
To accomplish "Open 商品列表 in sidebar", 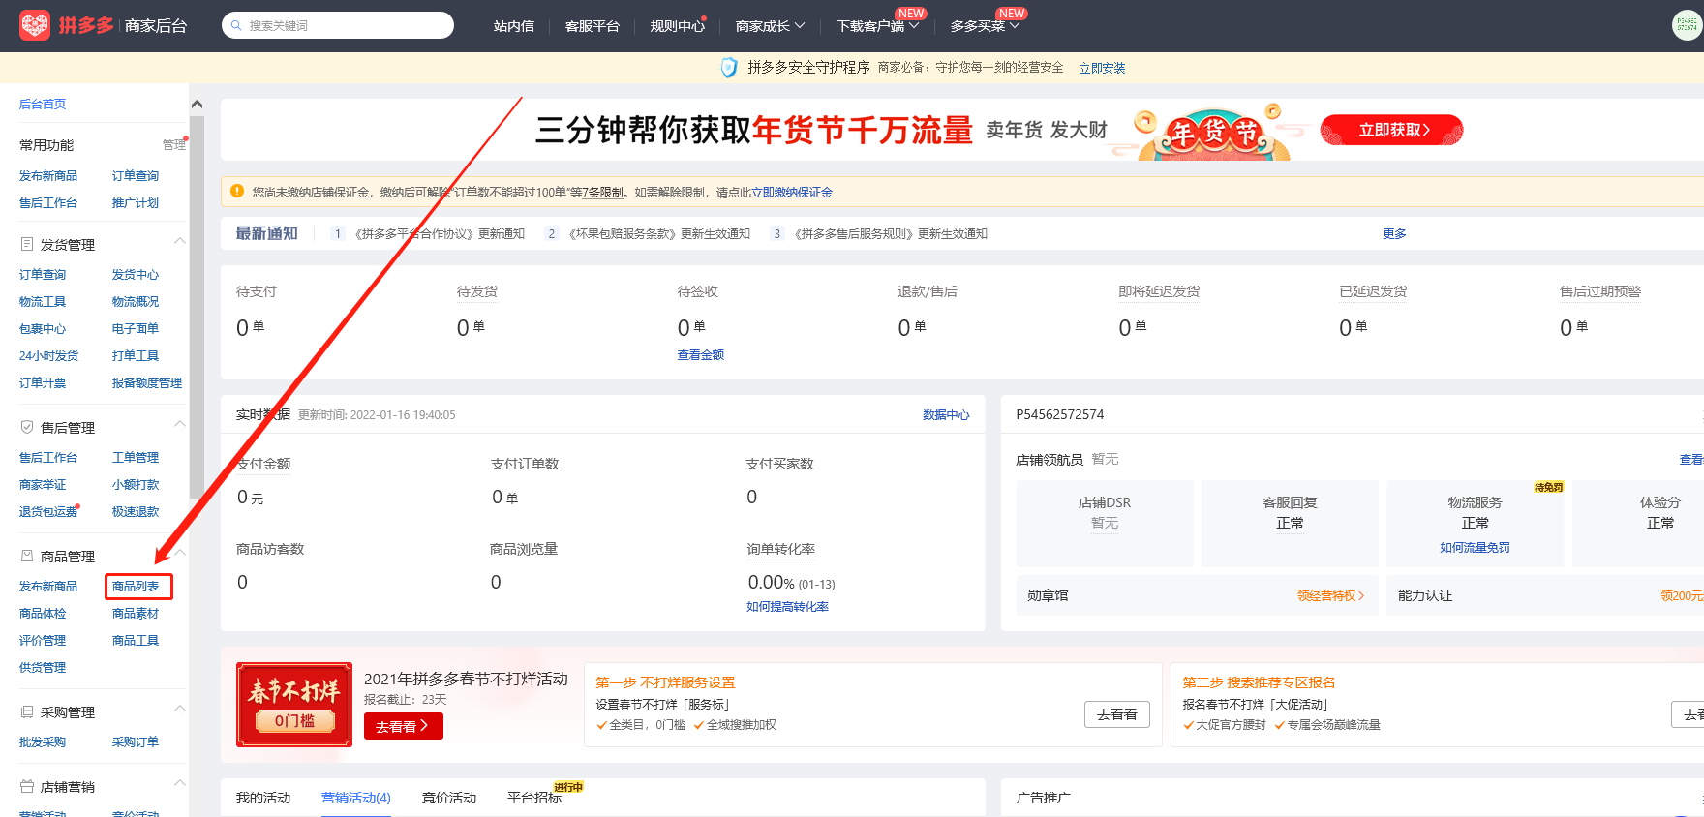I will tap(136, 587).
